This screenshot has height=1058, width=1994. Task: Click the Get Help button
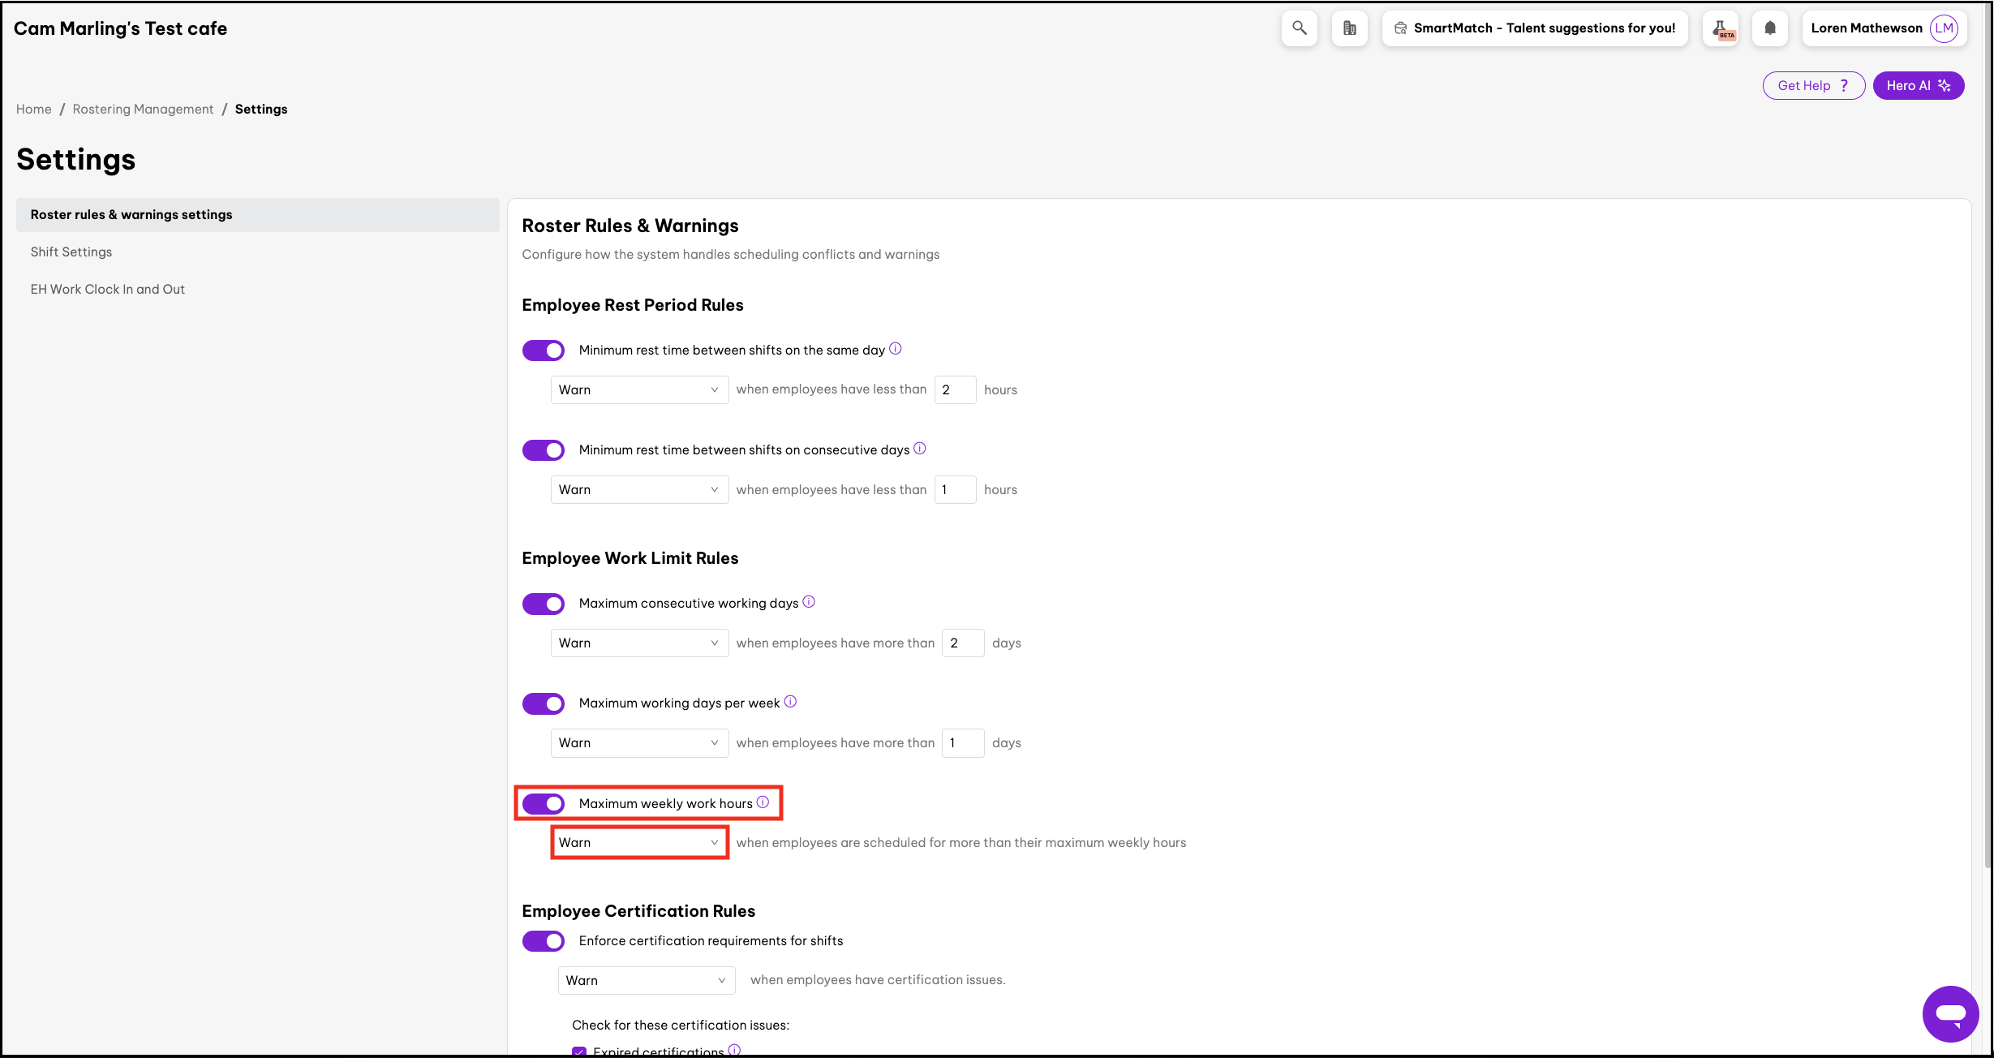point(1813,85)
